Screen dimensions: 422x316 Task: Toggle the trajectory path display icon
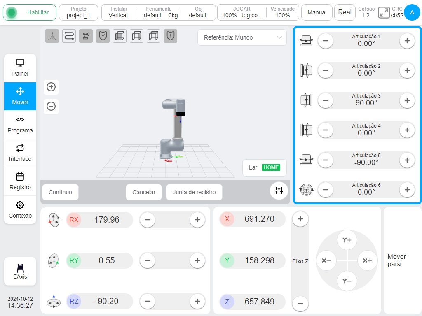(x=69, y=36)
